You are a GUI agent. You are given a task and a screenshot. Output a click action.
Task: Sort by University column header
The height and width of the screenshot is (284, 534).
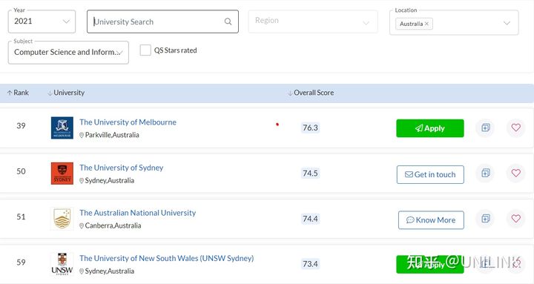point(66,93)
